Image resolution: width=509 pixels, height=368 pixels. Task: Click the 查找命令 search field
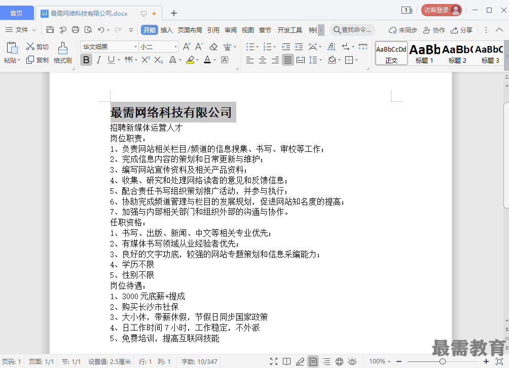(x=352, y=30)
